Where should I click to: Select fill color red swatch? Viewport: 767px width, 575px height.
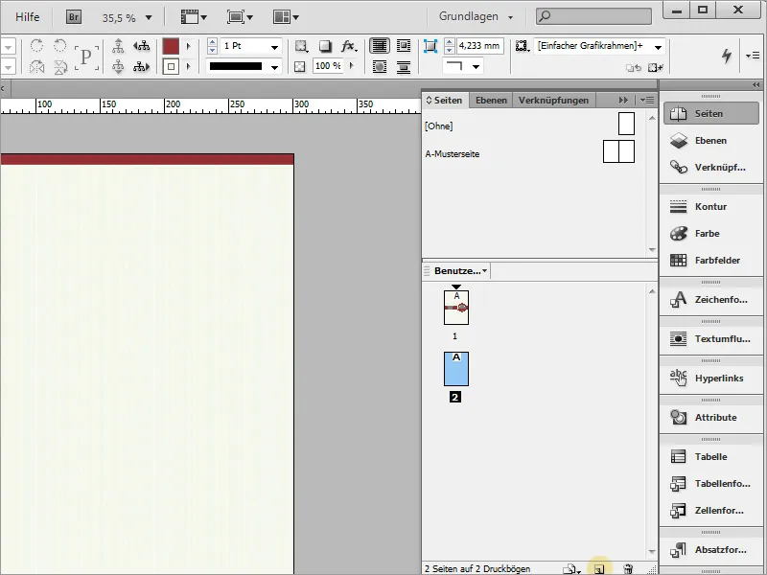(x=171, y=46)
